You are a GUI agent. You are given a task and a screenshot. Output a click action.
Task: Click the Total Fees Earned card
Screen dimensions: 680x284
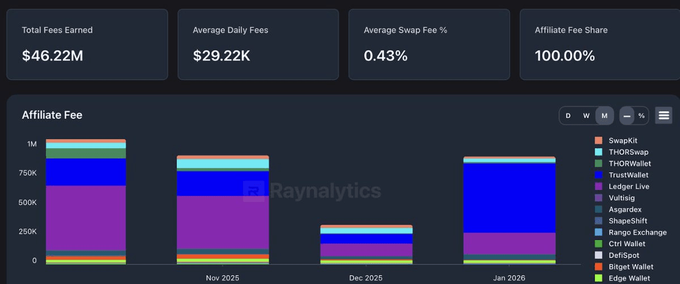(87, 44)
